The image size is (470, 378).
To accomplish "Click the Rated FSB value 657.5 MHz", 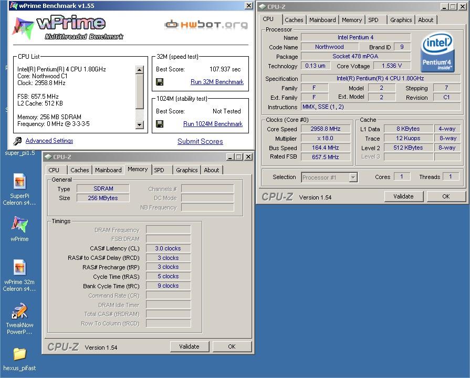I will point(326,157).
